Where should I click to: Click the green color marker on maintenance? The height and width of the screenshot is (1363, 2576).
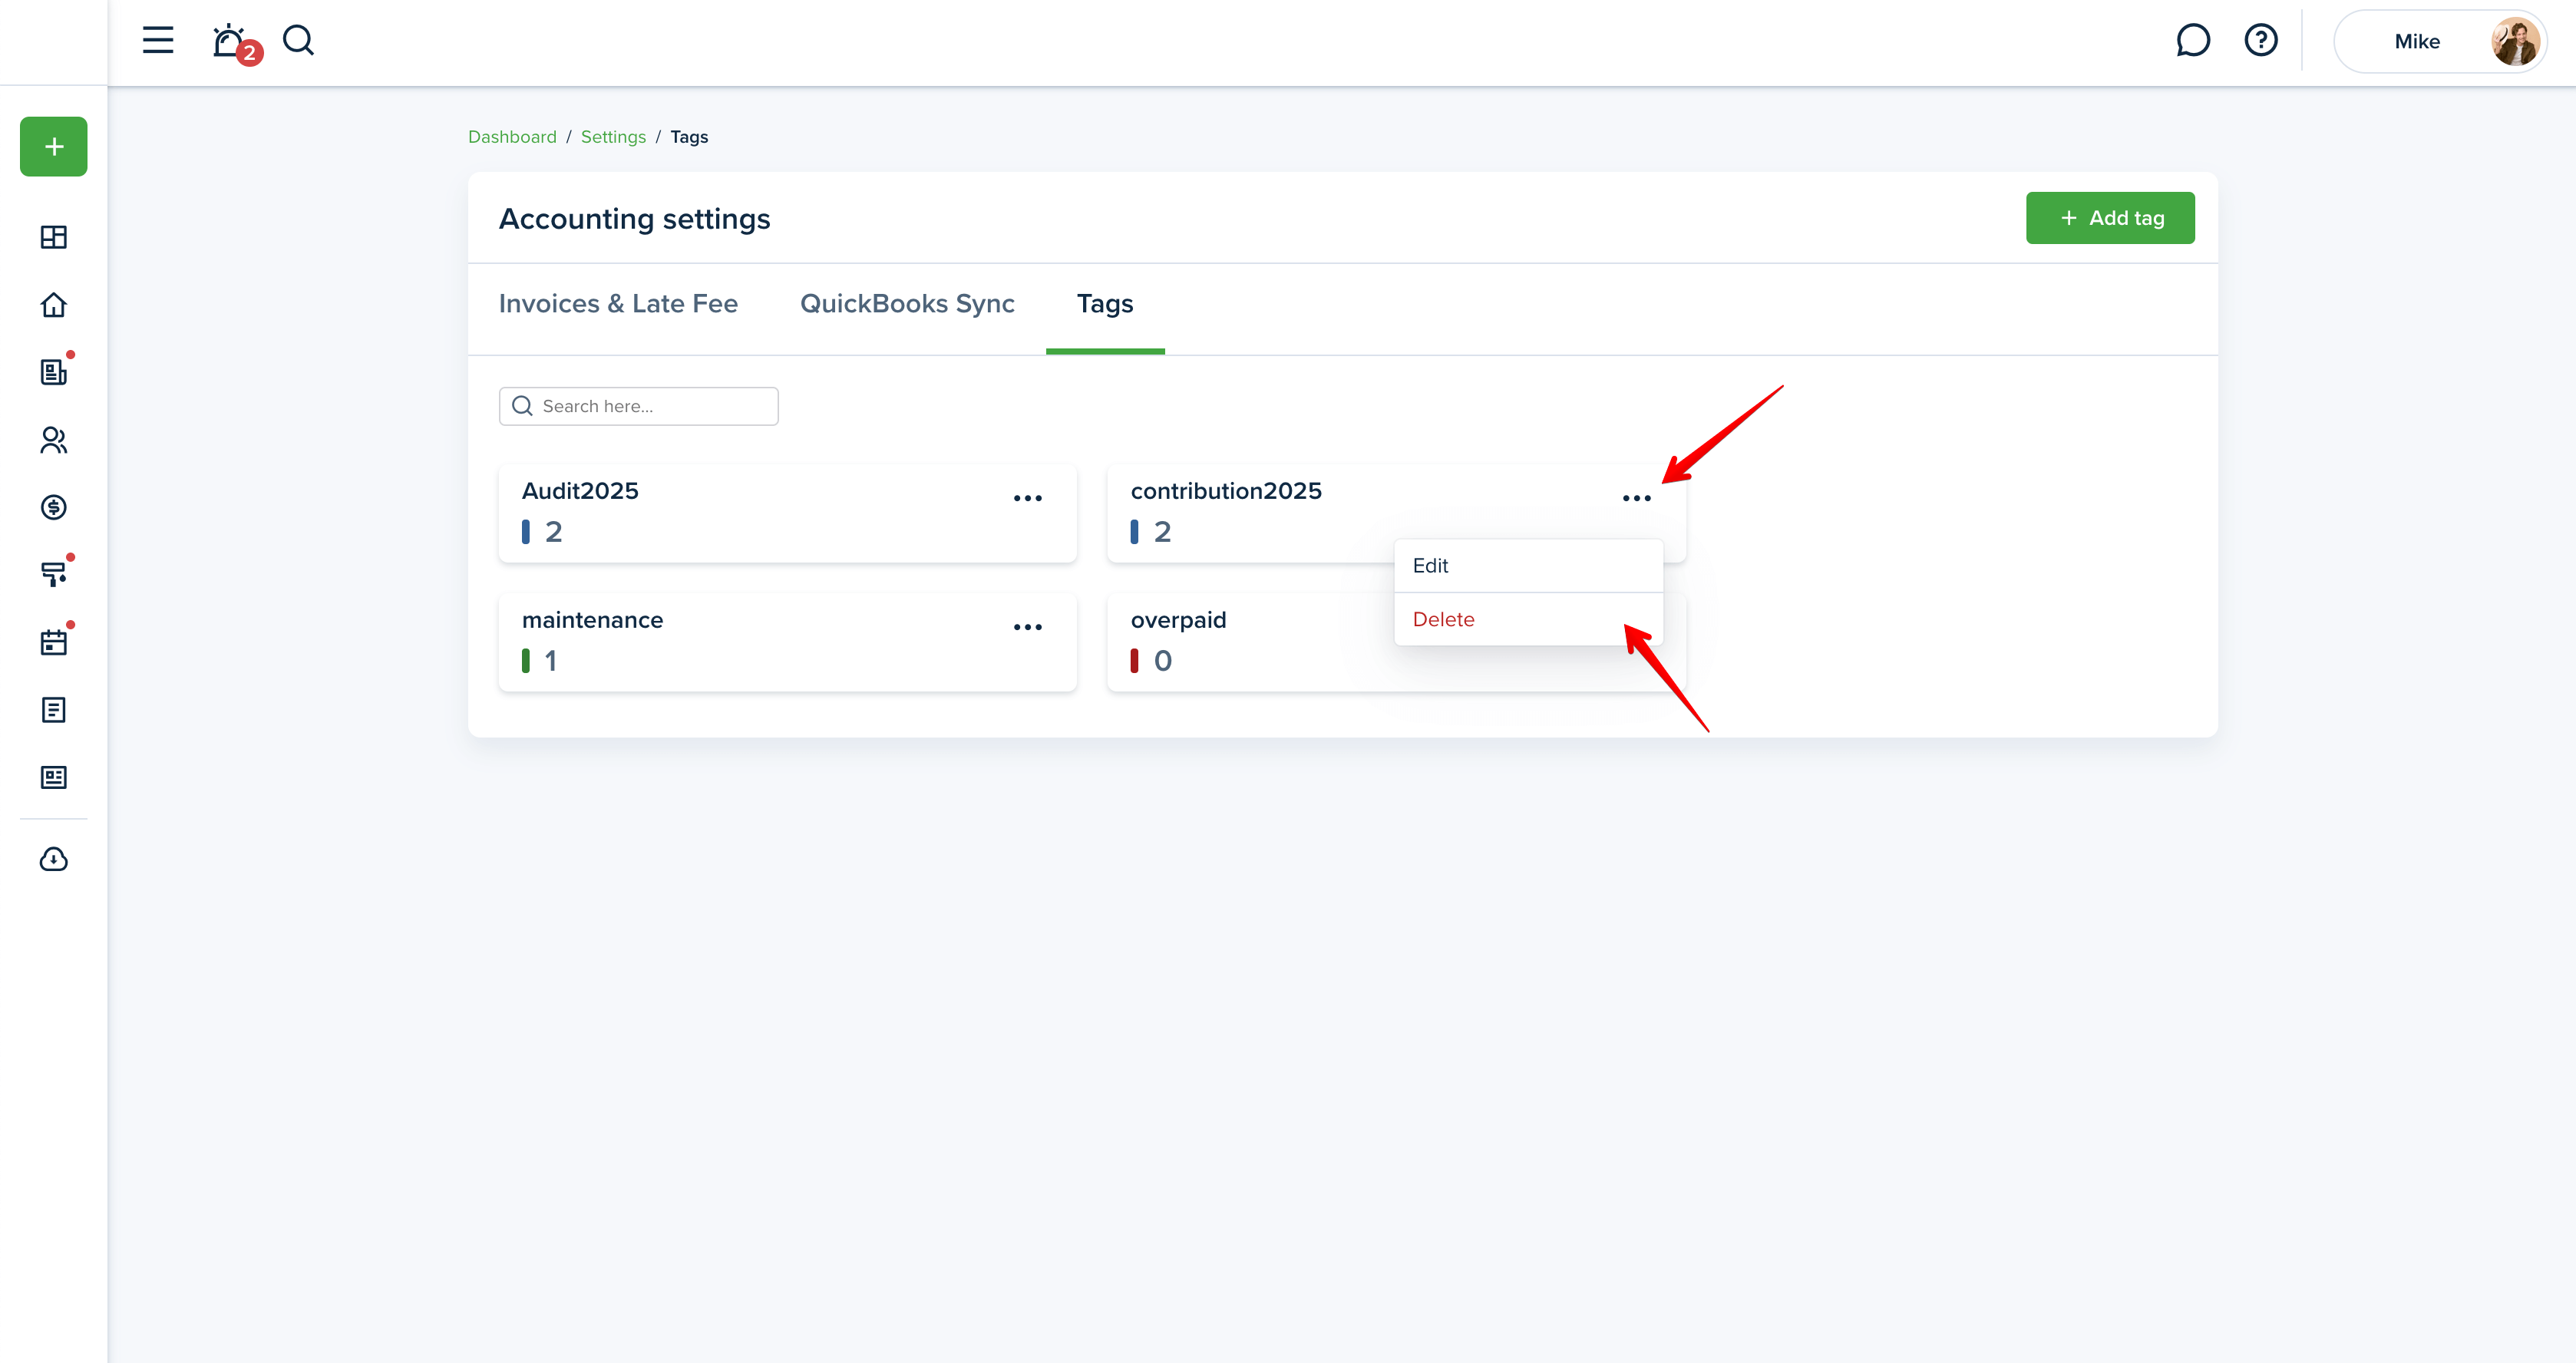[526, 660]
